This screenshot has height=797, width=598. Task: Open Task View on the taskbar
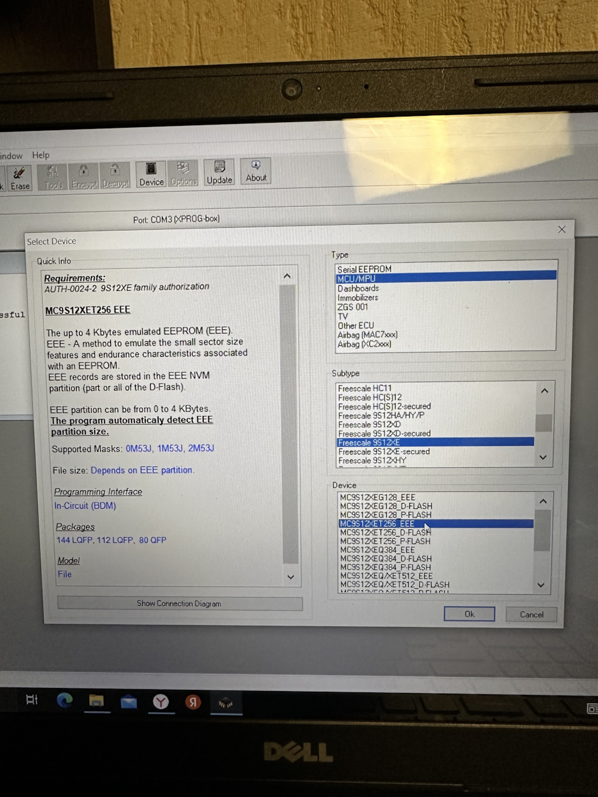tap(32, 700)
